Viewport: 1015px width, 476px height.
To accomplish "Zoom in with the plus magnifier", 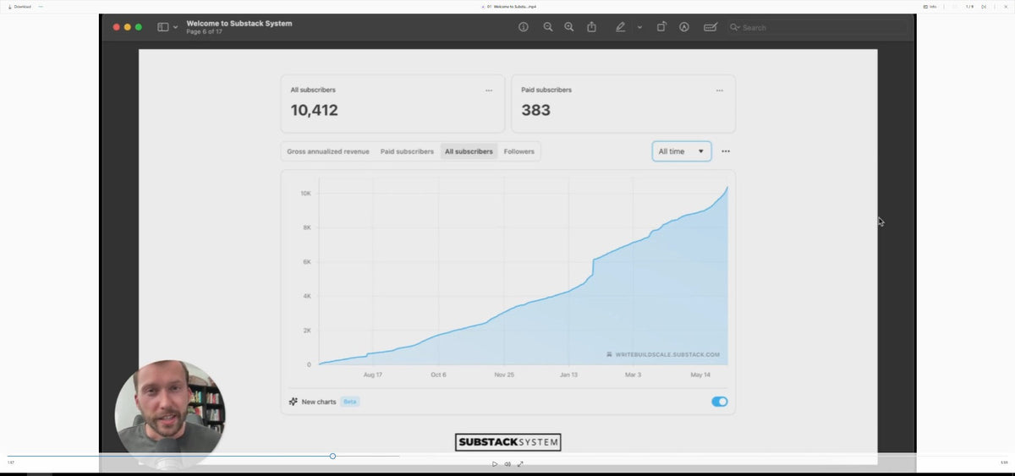I will coord(568,27).
